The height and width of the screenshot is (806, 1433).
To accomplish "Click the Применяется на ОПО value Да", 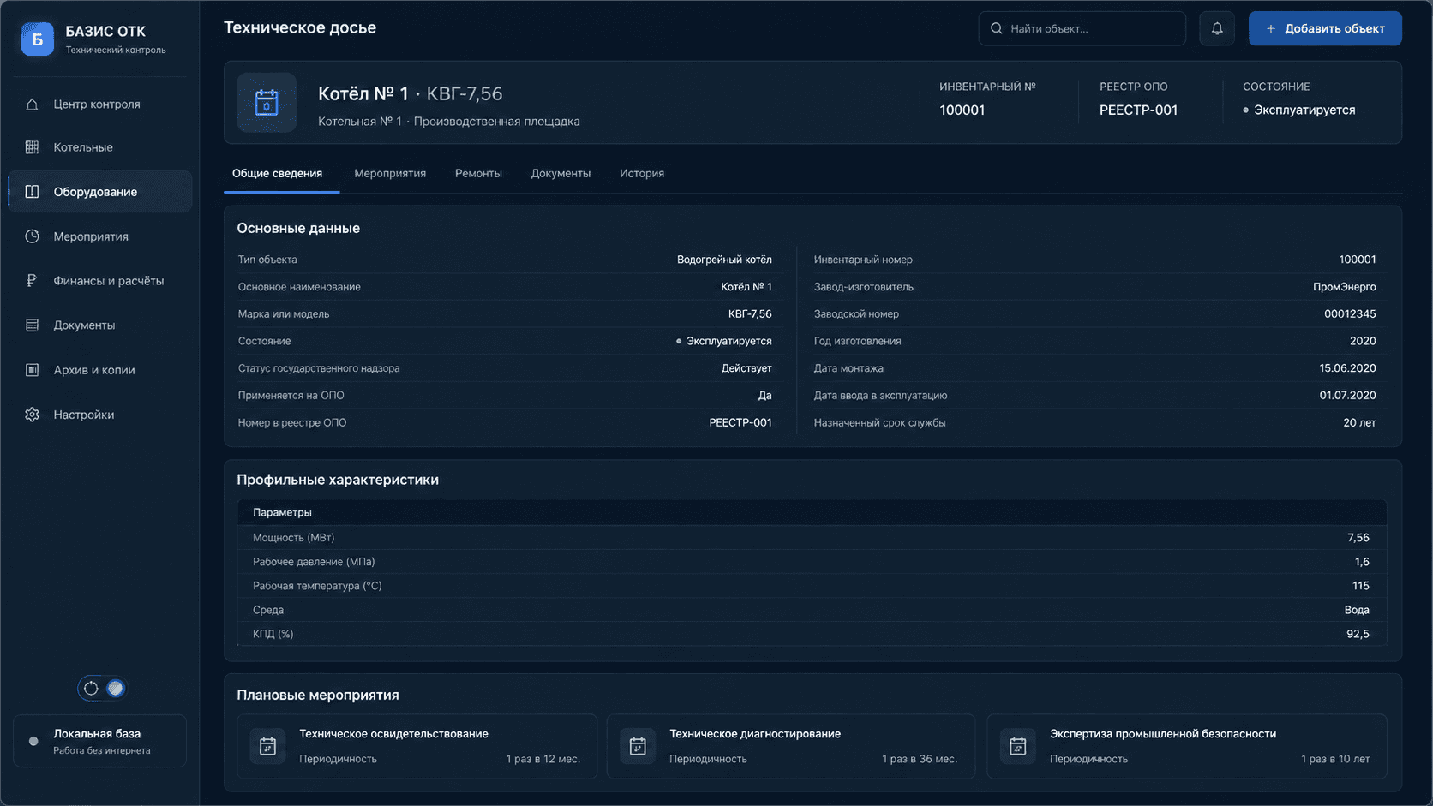I will click(764, 396).
